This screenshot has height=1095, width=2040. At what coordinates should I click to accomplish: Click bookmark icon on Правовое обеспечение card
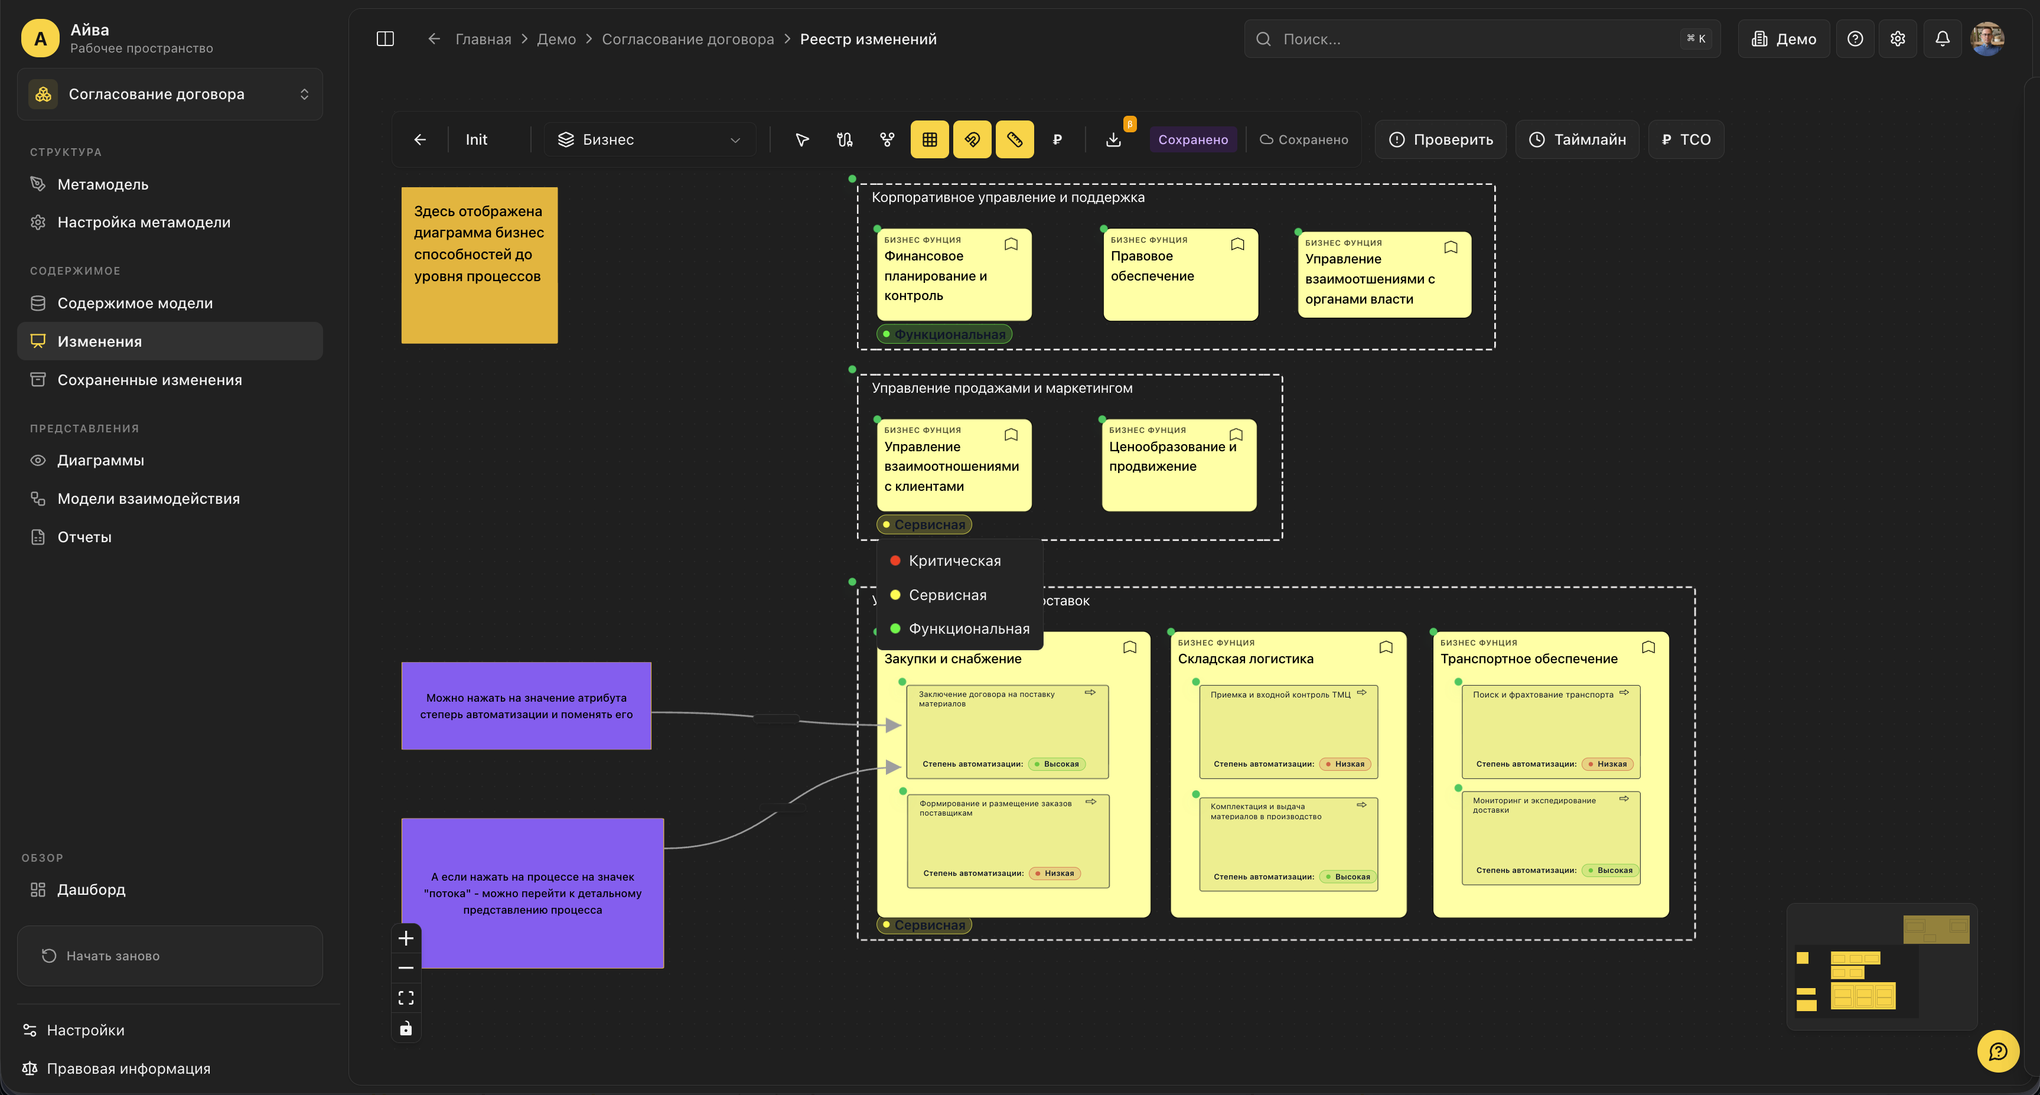[1238, 244]
